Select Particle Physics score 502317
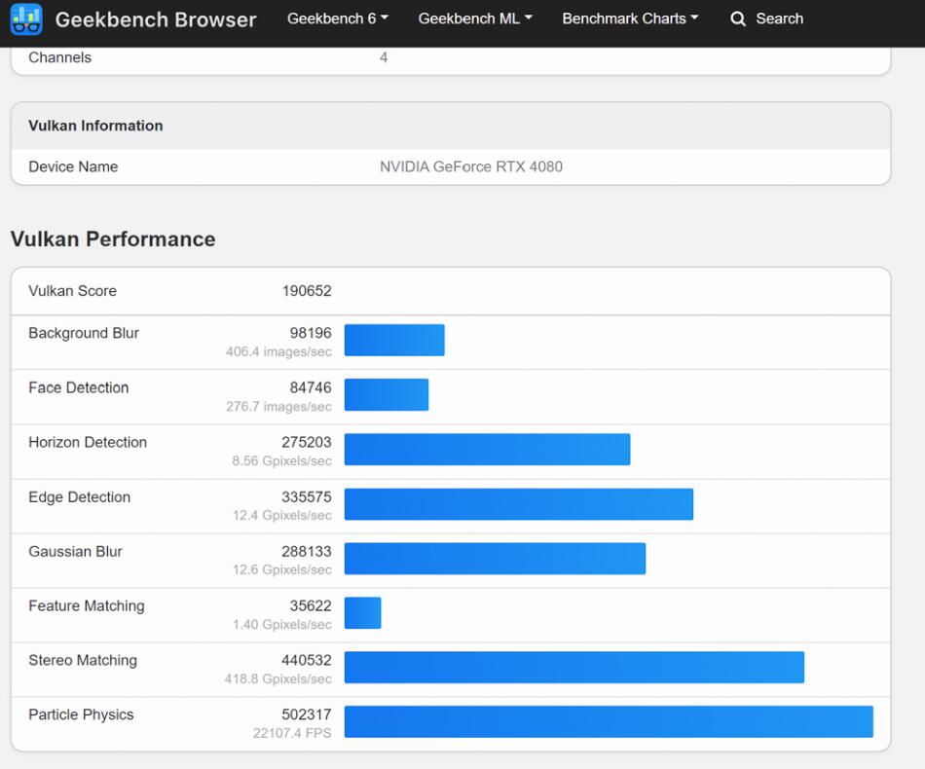Viewport: 925px width, 769px height. [307, 714]
